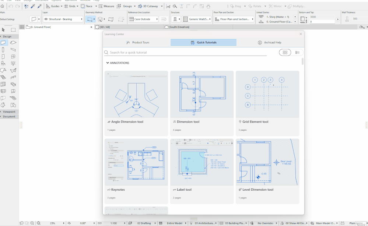Toggle the Trace reference button

pos(87,6)
